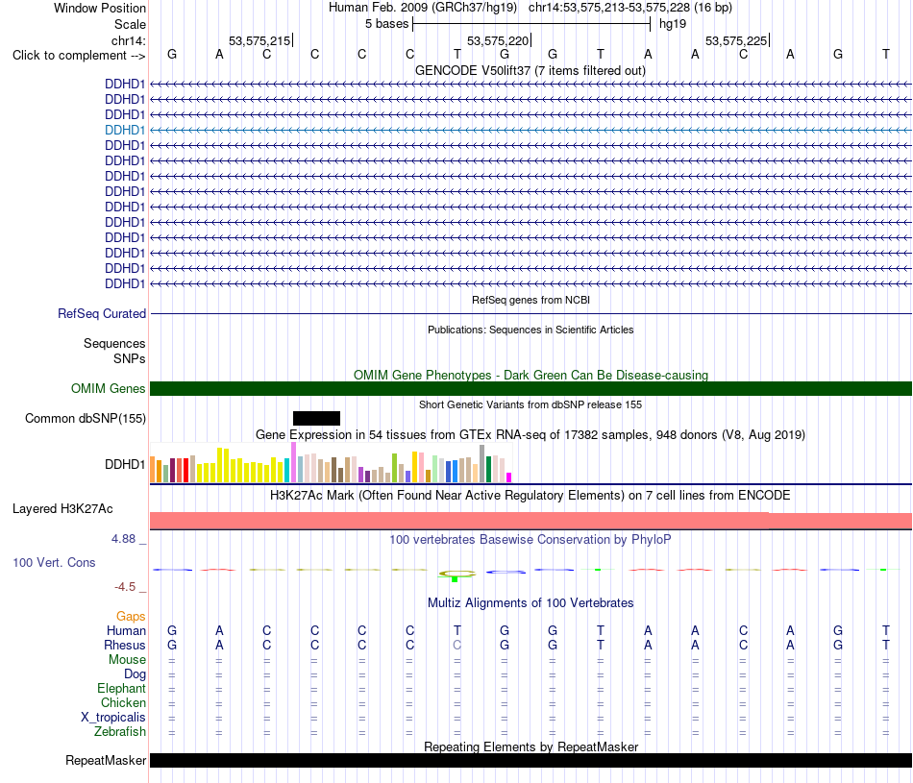
Task: Open the Common dbSNP(155) track label
Action: (x=85, y=419)
